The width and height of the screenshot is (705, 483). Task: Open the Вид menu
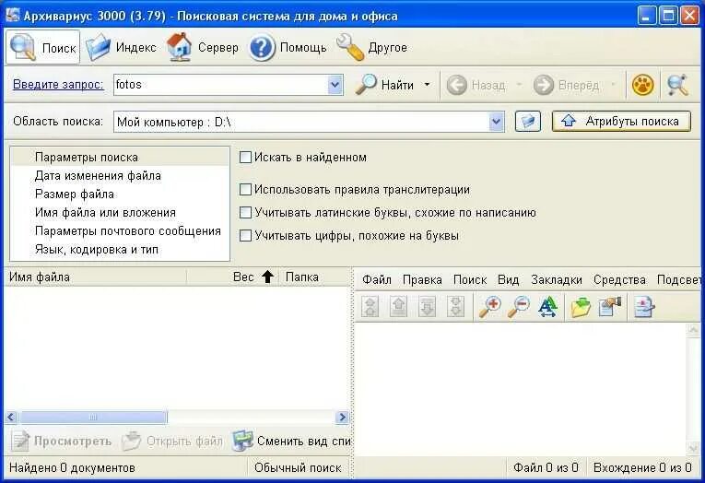[509, 279]
